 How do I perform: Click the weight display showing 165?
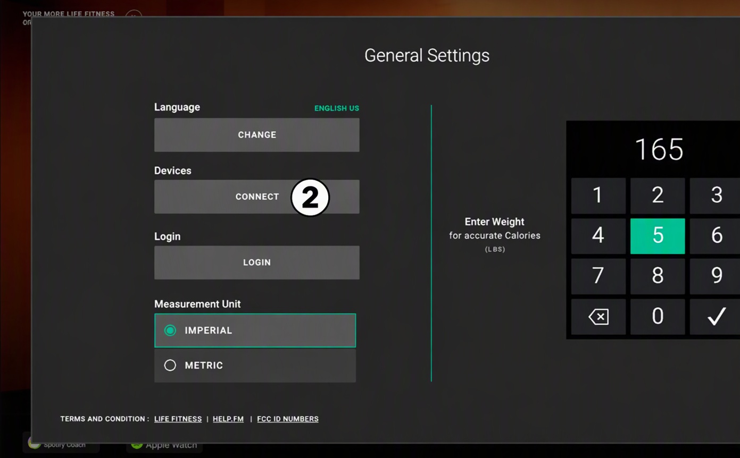(x=659, y=149)
